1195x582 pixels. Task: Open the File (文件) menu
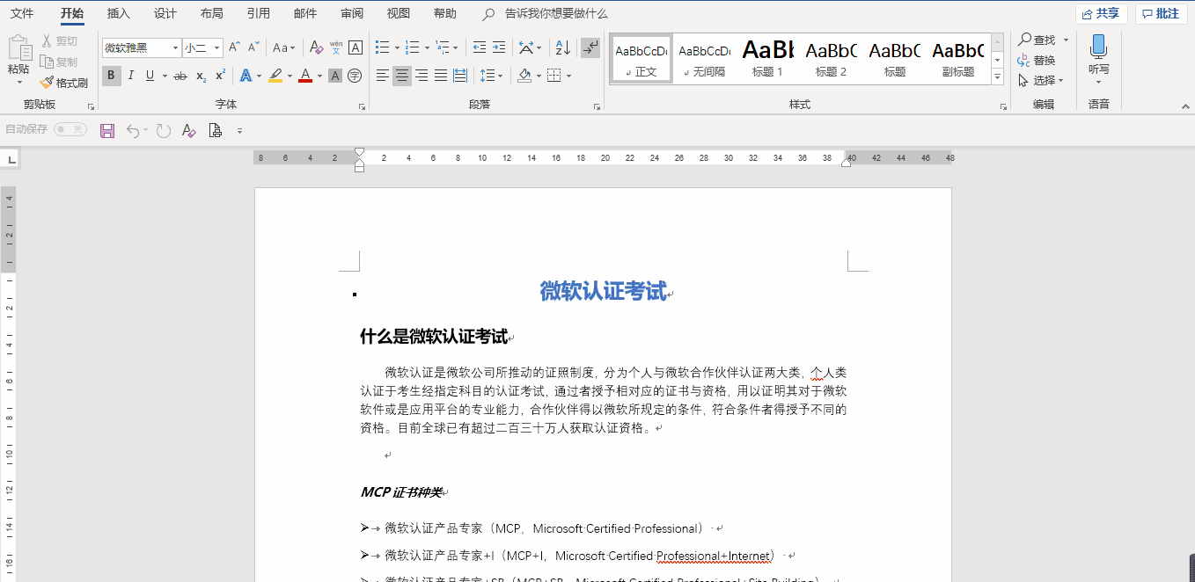pyautogui.click(x=22, y=14)
